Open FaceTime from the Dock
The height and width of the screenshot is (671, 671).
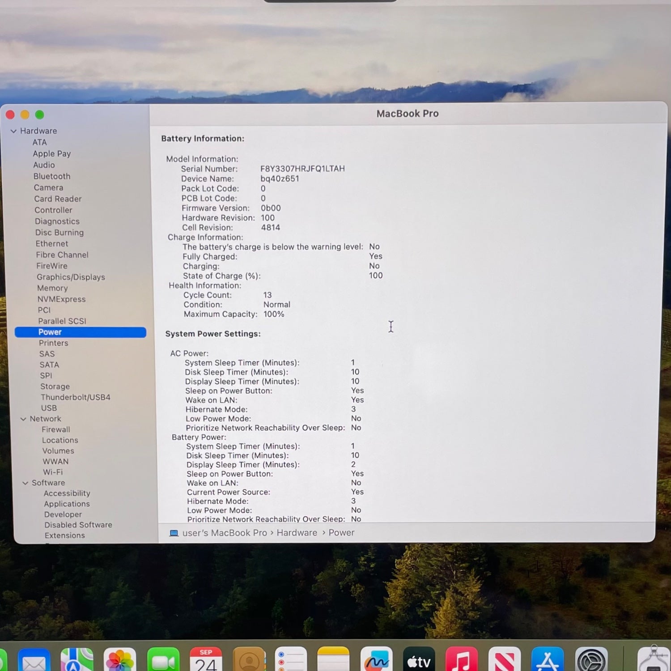[163, 660]
